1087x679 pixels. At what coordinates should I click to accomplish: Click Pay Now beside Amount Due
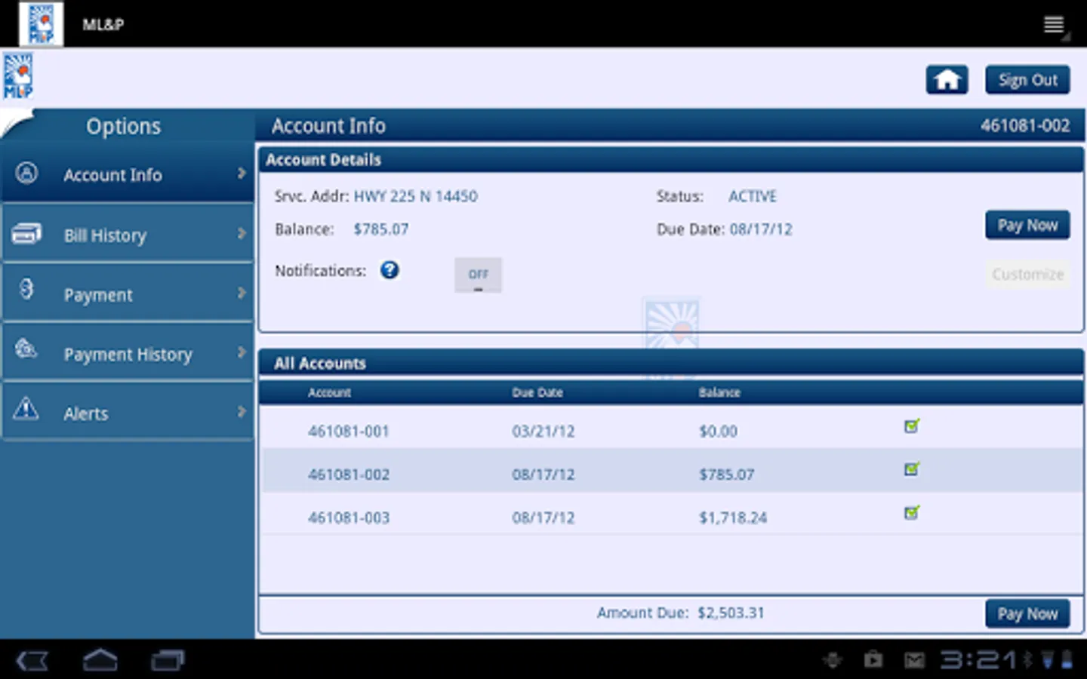click(x=1027, y=613)
